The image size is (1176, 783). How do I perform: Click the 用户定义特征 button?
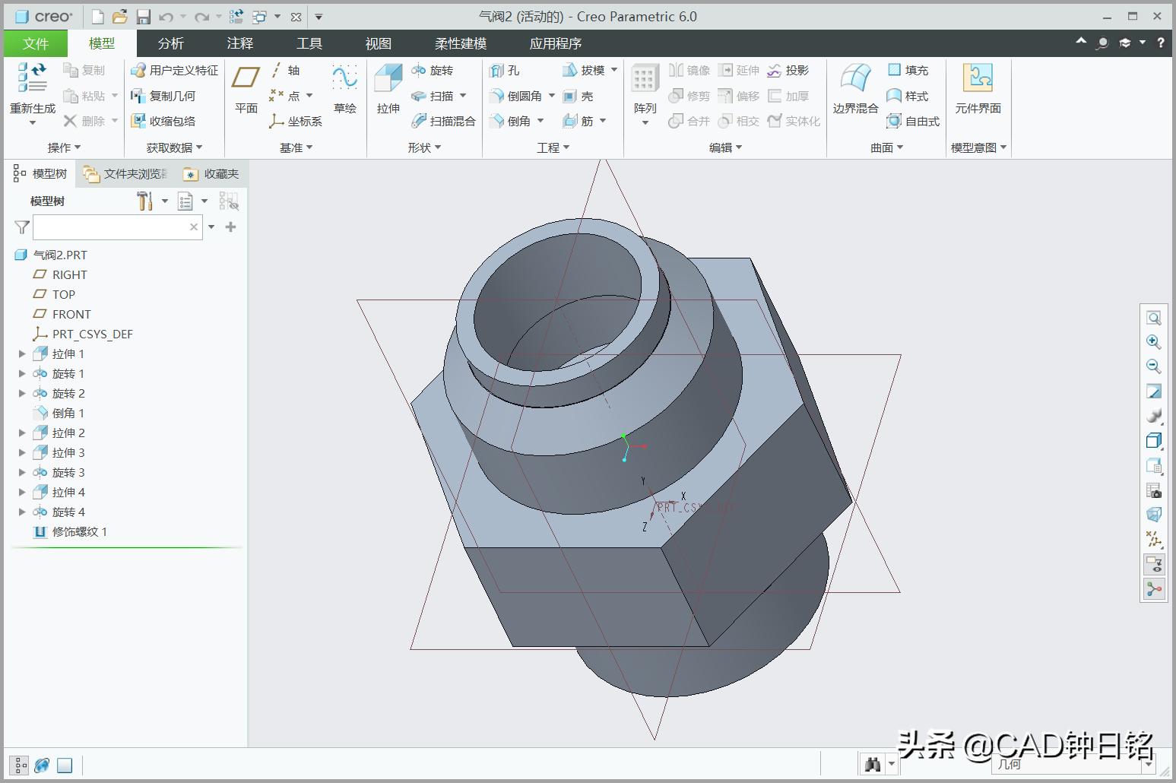tap(175, 71)
